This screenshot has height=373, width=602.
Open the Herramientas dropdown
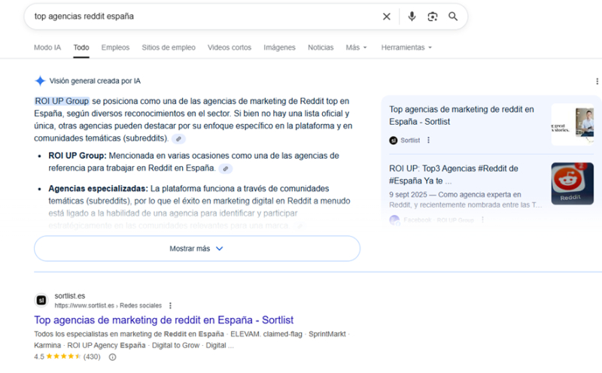click(x=406, y=47)
